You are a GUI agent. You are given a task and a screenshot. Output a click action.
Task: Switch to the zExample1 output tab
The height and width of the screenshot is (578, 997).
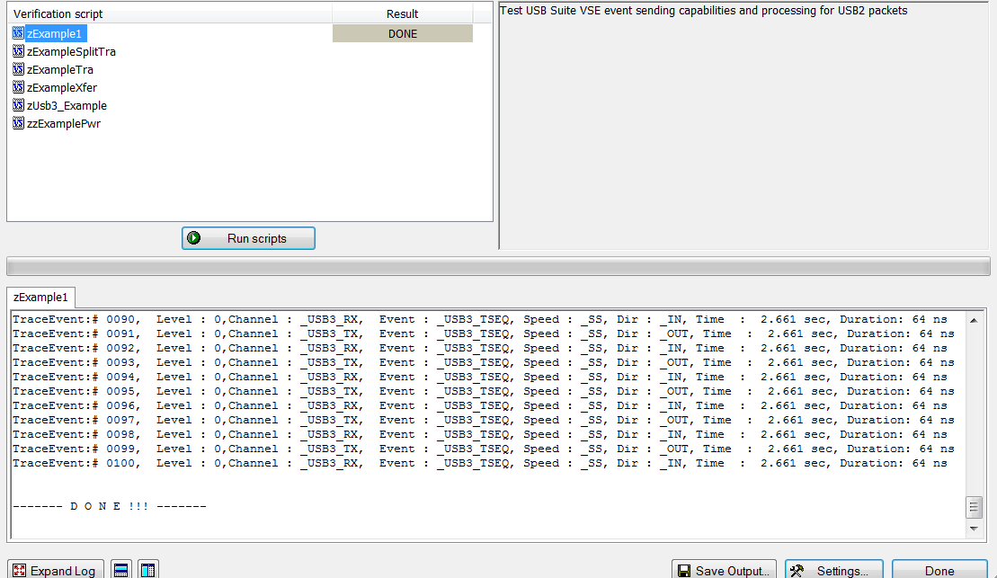pos(40,297)
